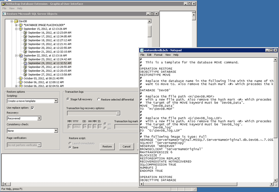Expand the DATABASE IMAGE PLACEHOLDER node
The image size is (279, 192).
(16, 25)
